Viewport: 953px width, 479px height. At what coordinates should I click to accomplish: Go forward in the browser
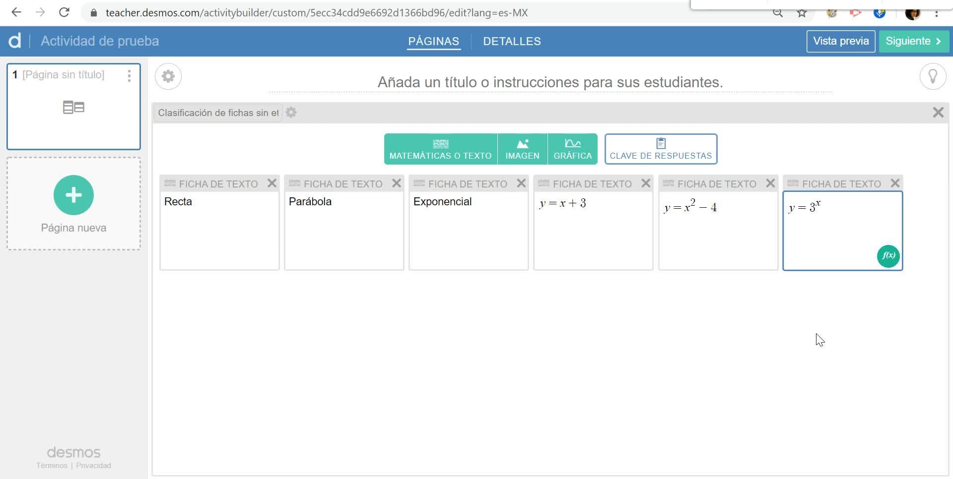coord(40,12)
